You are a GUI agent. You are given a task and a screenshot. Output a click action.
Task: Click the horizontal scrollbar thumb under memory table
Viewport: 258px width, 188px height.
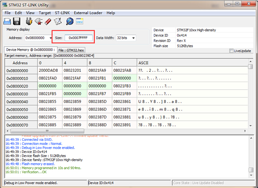47,131
